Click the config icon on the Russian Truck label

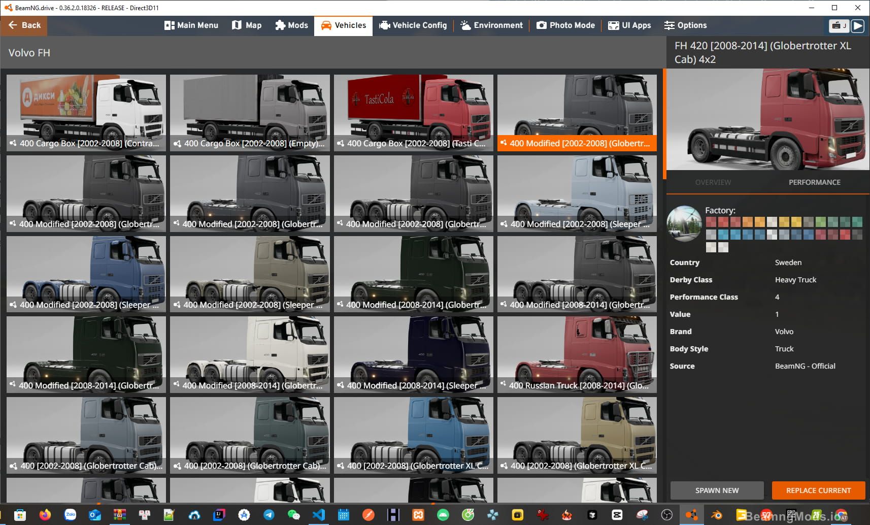(x=503, y=385)
